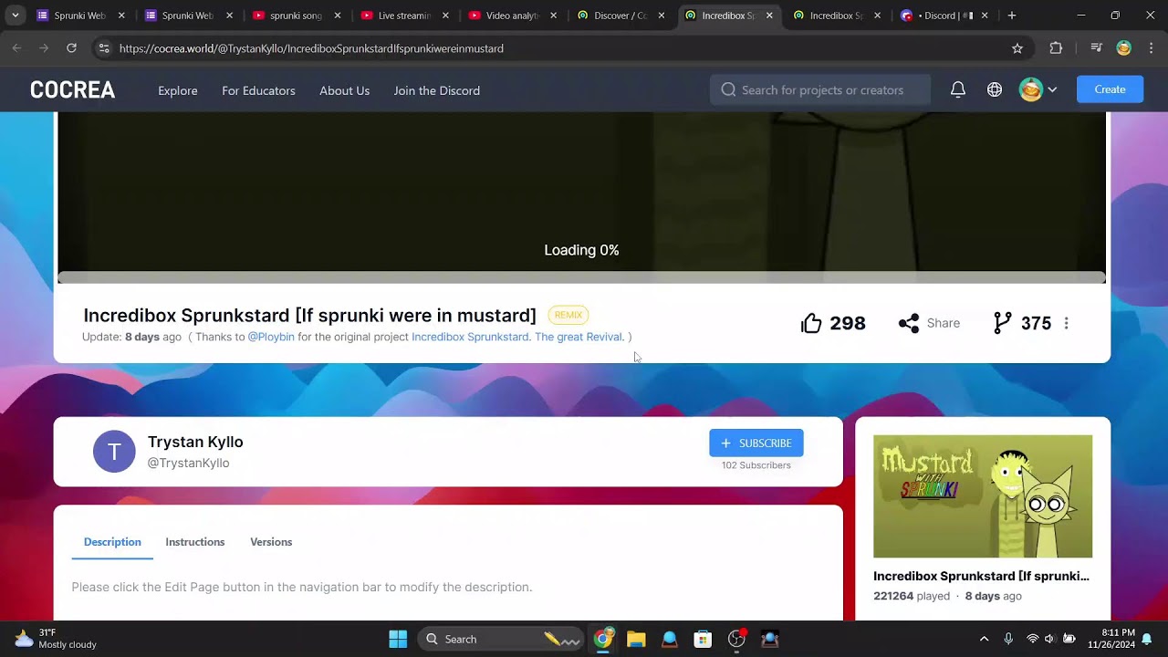Switch to the first Sprunki Web tab

(x=80, y=16)
